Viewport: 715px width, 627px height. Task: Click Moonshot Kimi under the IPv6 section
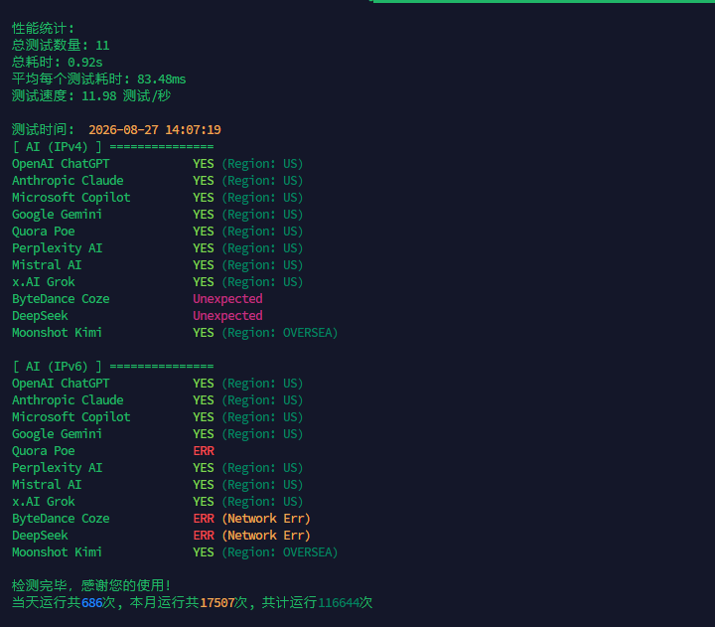tap(57, 551)
